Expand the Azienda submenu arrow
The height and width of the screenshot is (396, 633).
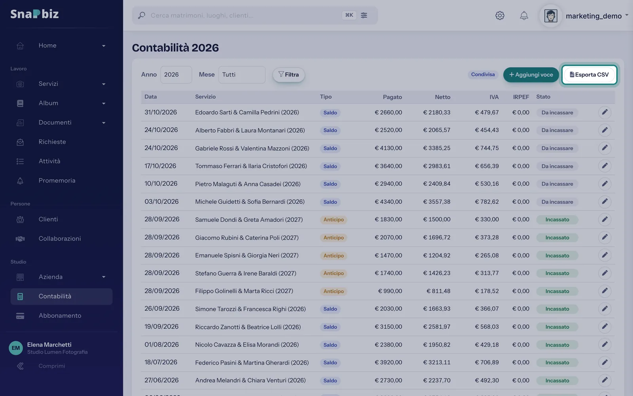[x=104, y=277]
